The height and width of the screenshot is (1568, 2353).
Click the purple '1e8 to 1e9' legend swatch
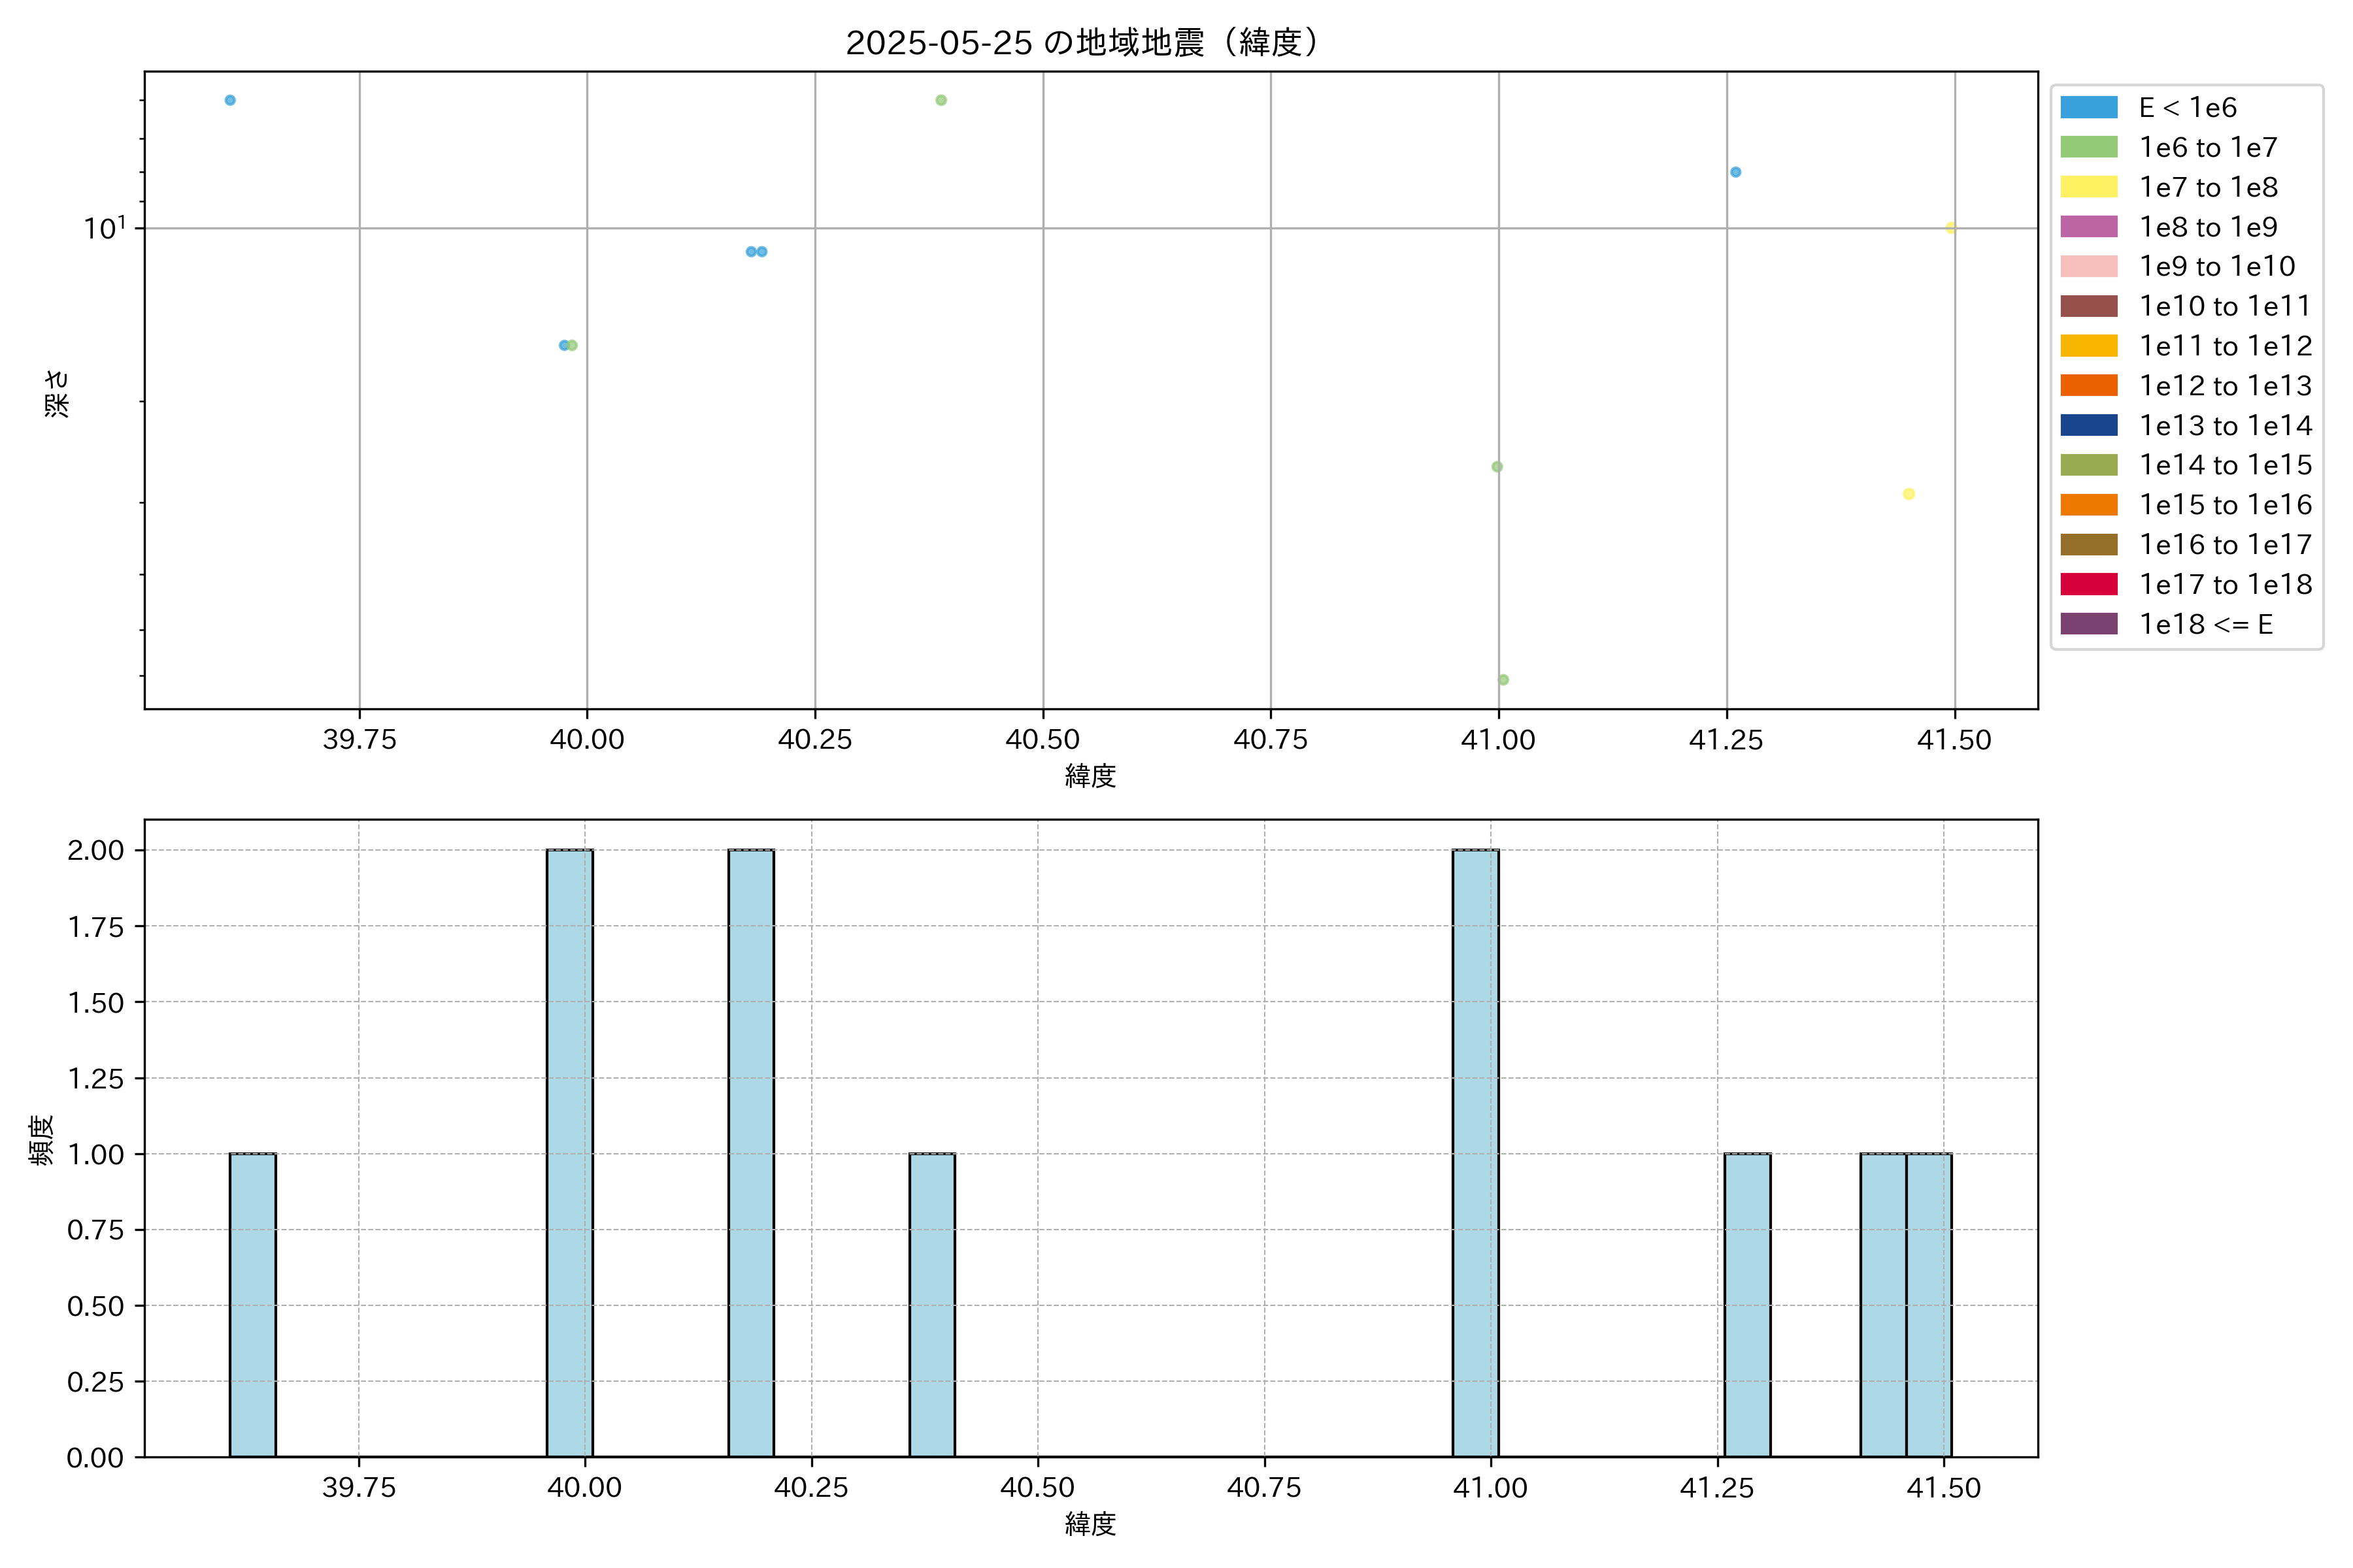[2088, 227]
